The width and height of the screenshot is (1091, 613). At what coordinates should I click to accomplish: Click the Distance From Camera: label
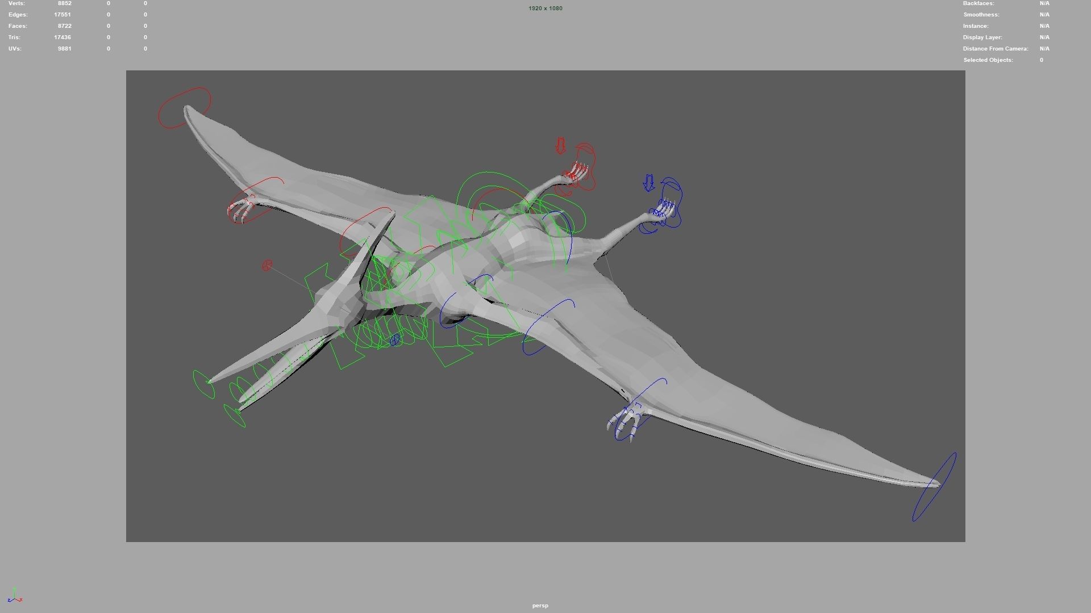(996, 49)
